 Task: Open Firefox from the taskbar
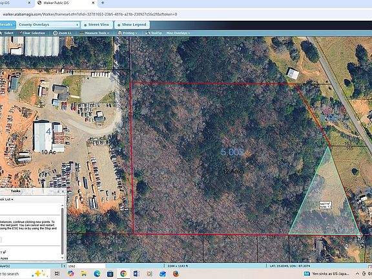(176, 274)
